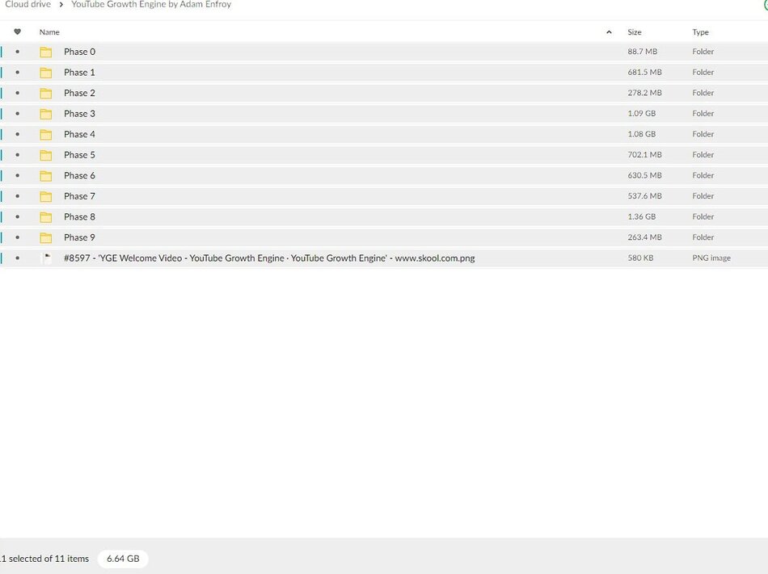Open the Phase 9 folder icon

click(x=46, y=238)
